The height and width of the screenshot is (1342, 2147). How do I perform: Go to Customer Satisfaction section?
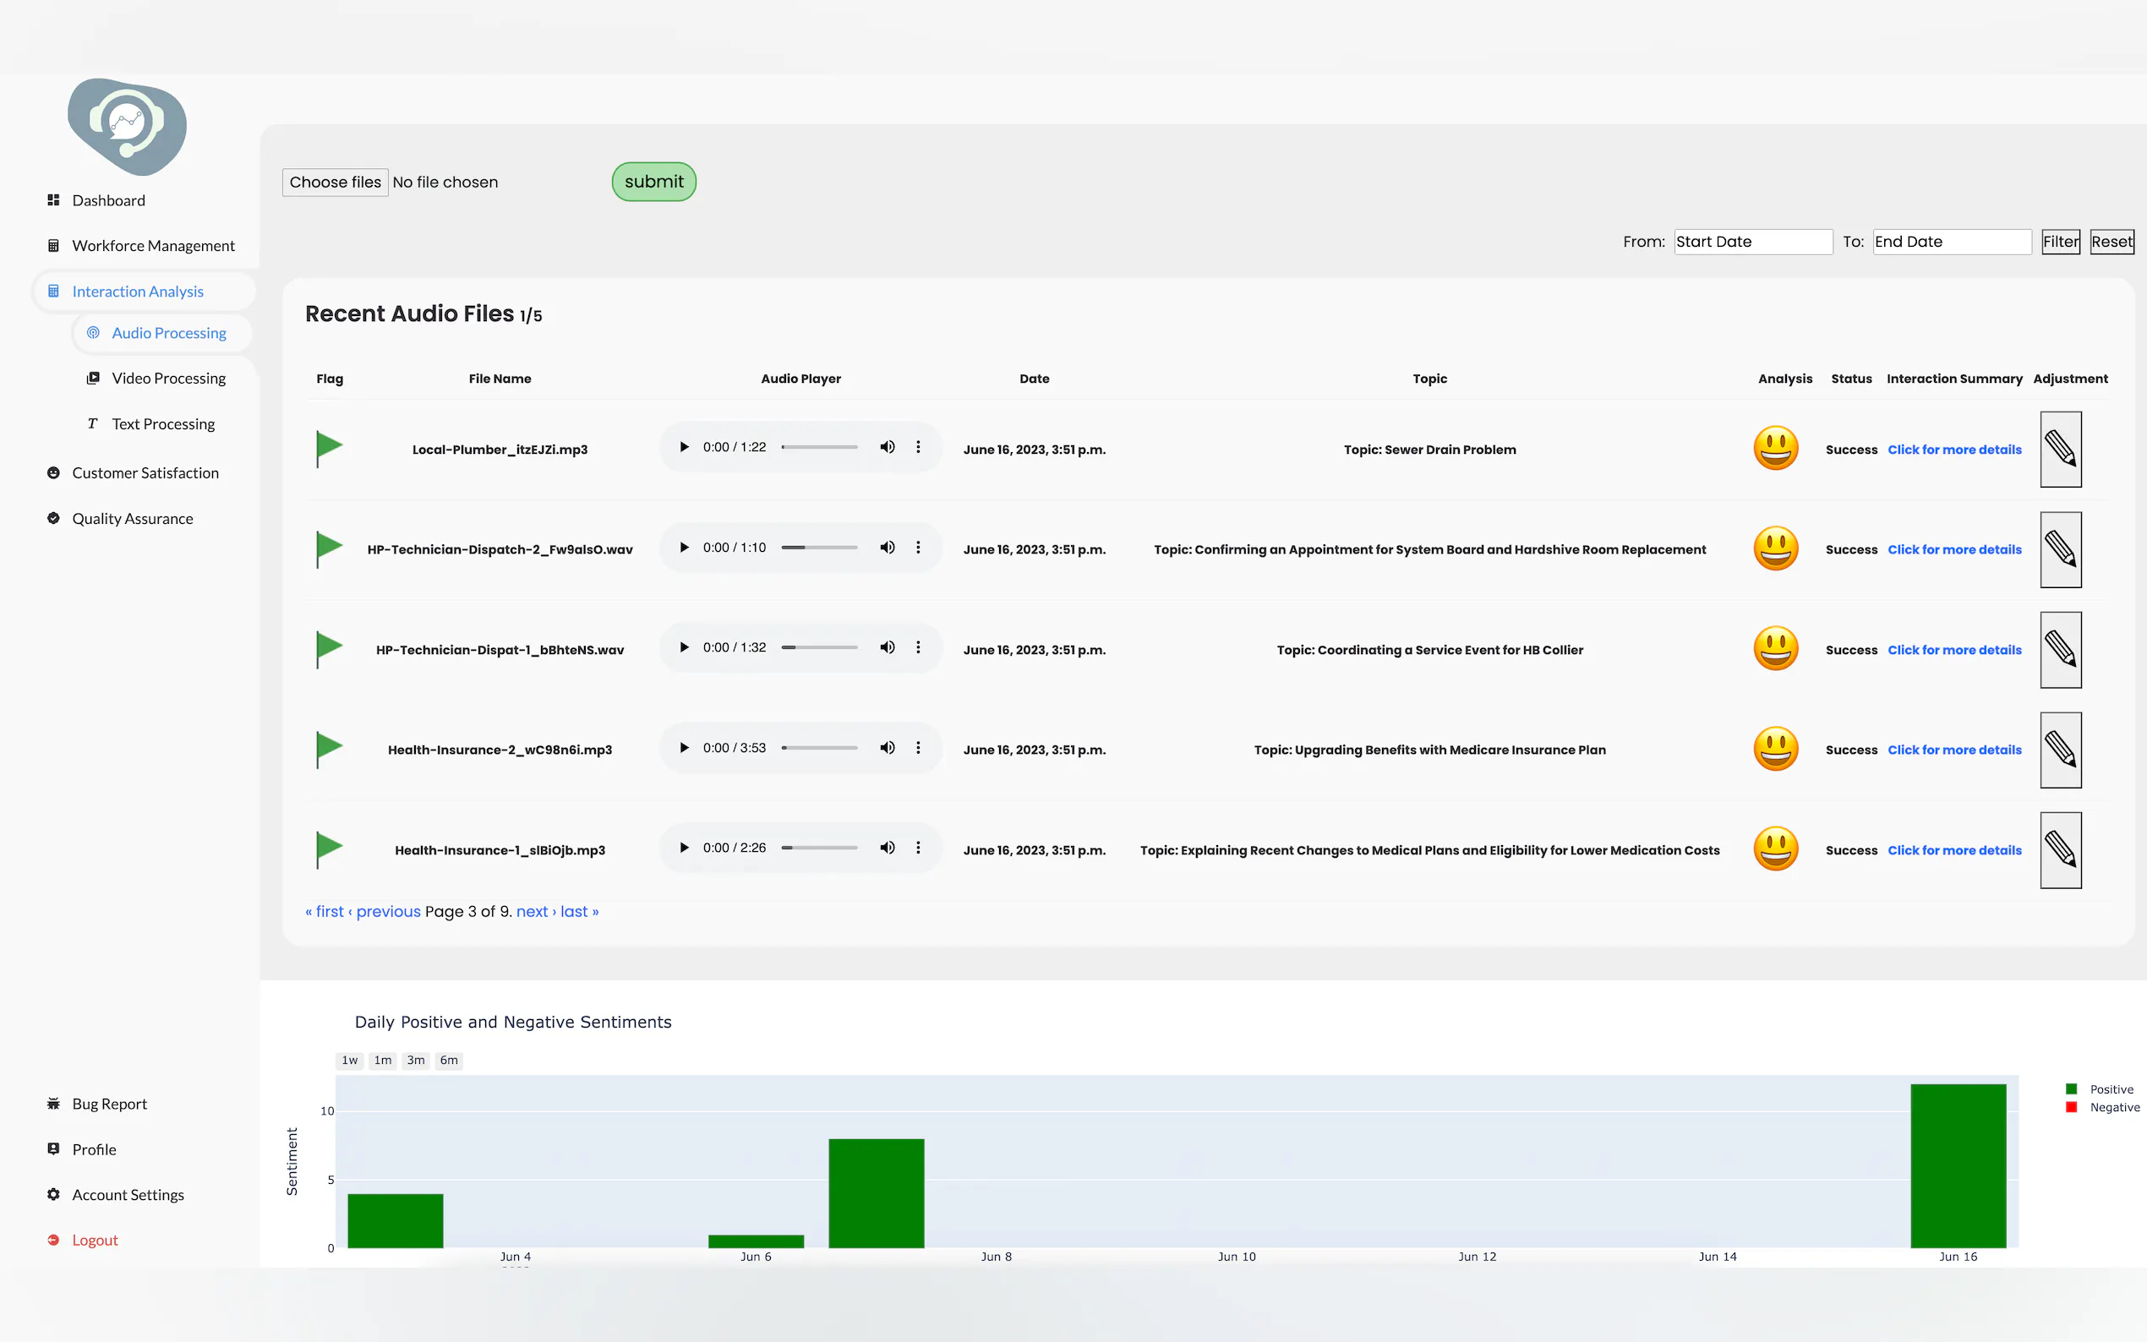tap(145, 473)
